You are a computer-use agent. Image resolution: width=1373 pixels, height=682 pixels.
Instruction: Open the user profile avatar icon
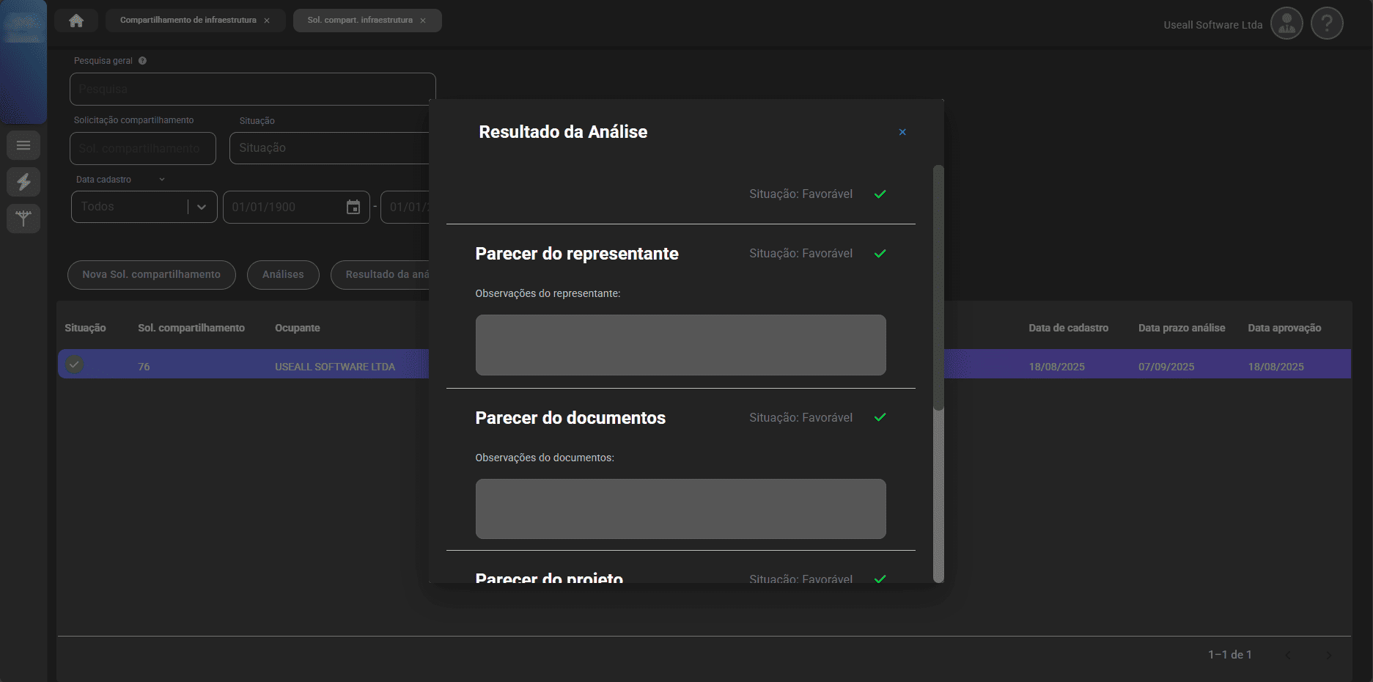pyautogui.click(x=1287, y=23)
